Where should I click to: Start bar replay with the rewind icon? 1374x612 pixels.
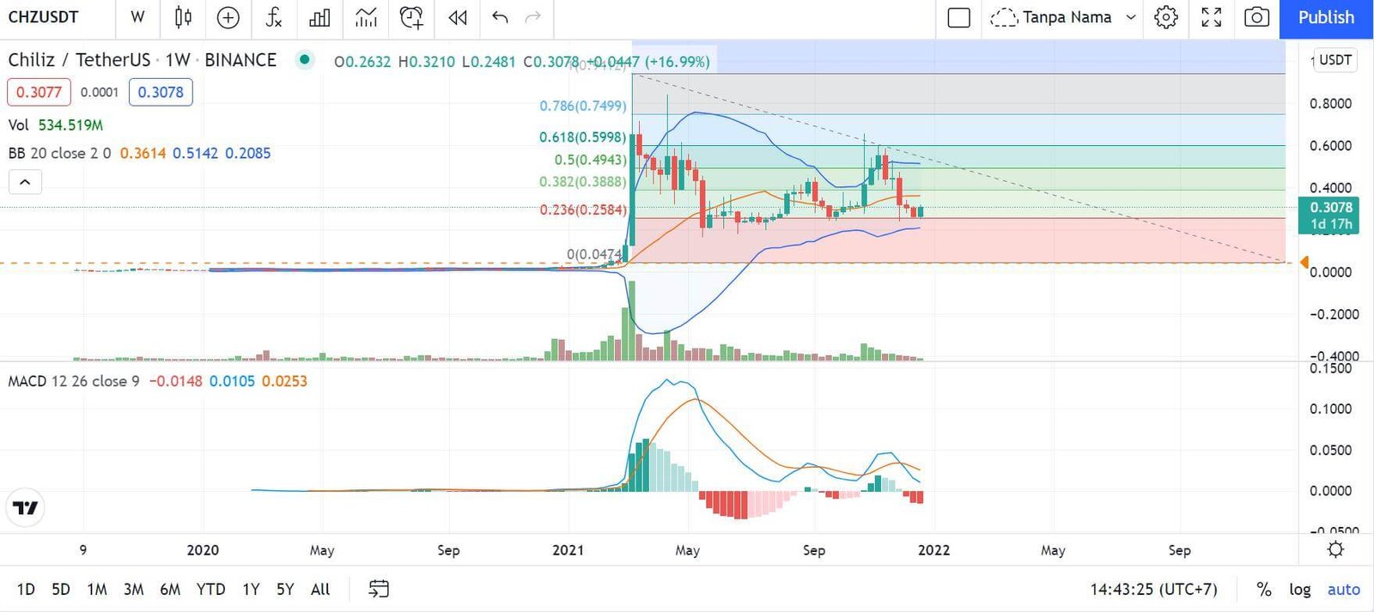coord(458,17)
